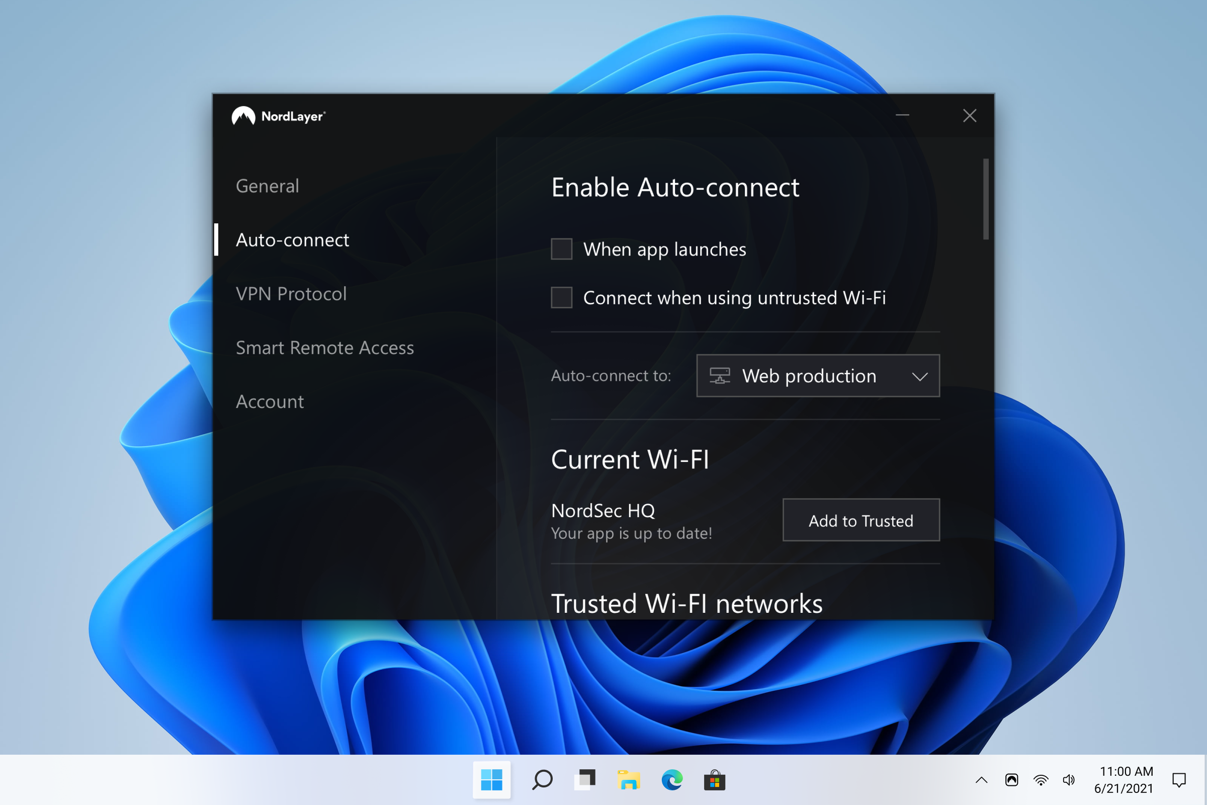Screen dimensions: 1207x805
Task: Open NordLayer tray icon in system tray
Action: (1011, 780)
